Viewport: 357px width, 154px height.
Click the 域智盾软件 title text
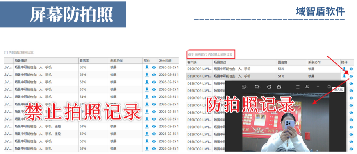coord(321,11)
